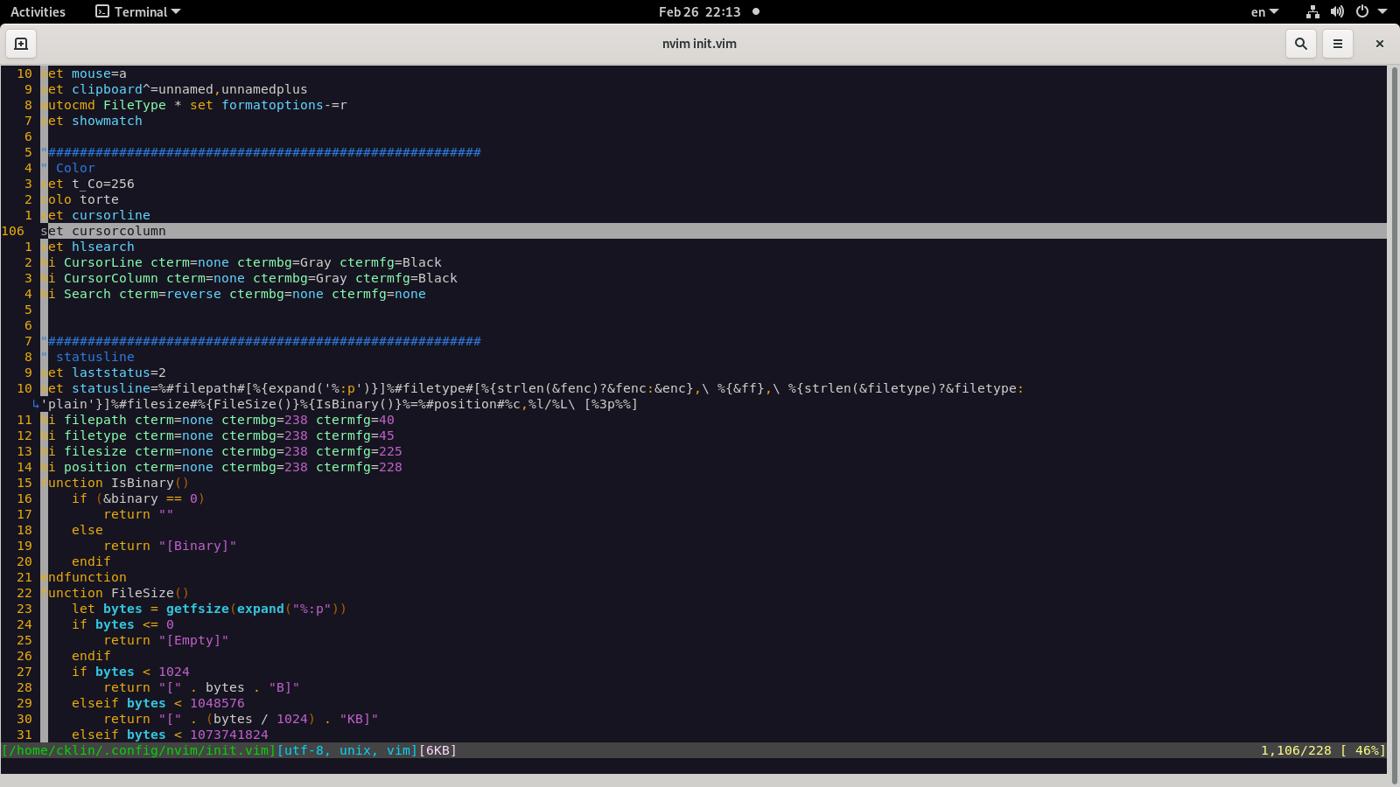
Task: Click the new terminal window icon
Action: coord(20,43)
